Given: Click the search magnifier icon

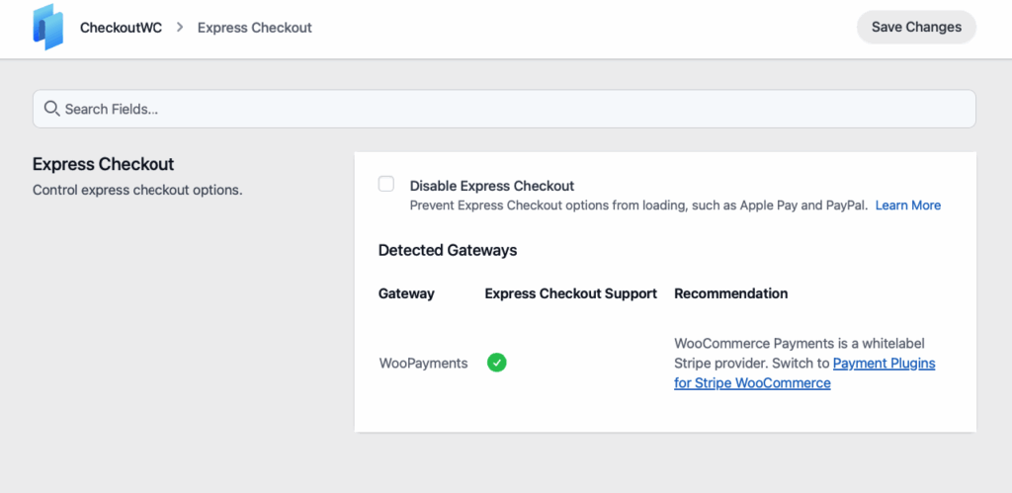Looking at the screenshot, I should click(52, 109).
